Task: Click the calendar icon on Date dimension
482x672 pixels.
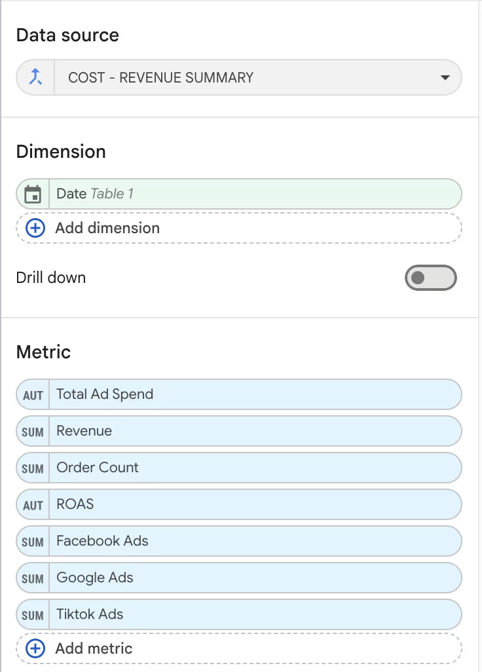Action: click(33, 194)
